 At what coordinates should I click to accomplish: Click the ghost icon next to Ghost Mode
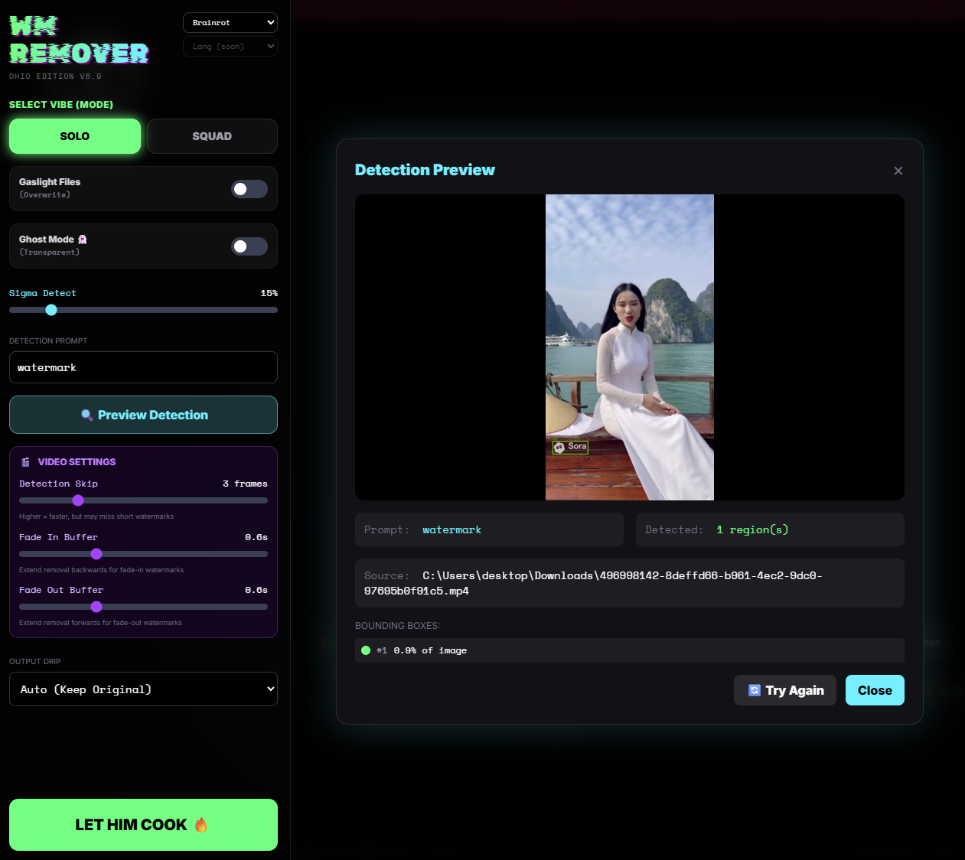(x=84, y=239)
